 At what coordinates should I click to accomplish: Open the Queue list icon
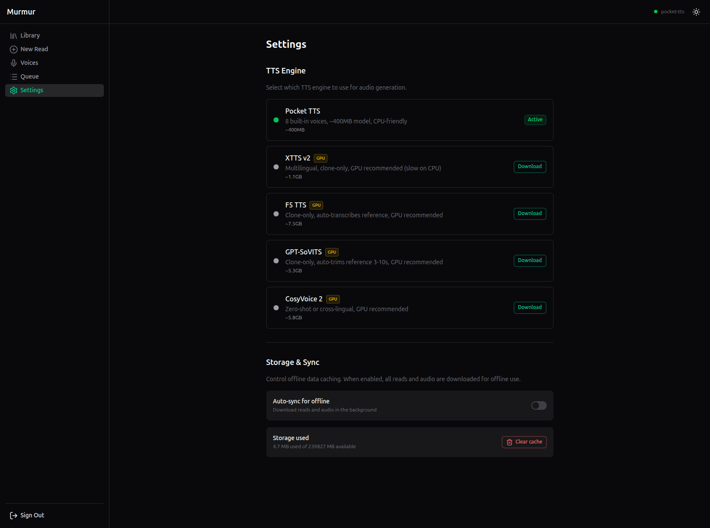coord(13,76)
